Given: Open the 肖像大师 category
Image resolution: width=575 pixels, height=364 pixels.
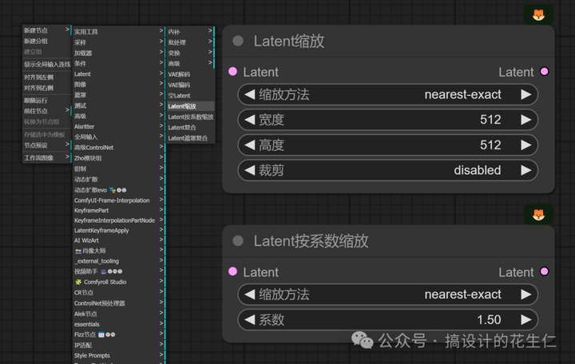Looking at the screenshot, I should 118,251.
